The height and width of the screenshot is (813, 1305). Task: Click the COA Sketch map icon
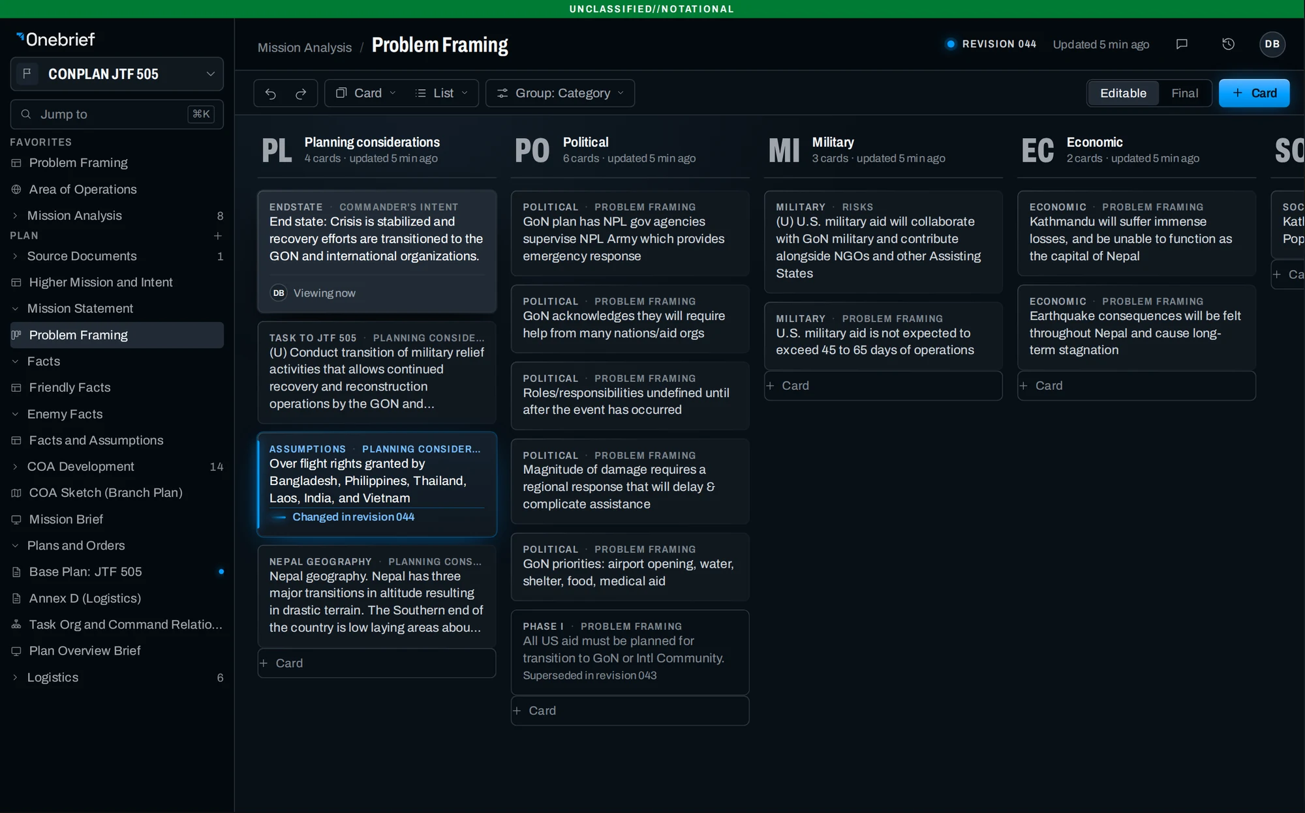[x=16, y=493]
